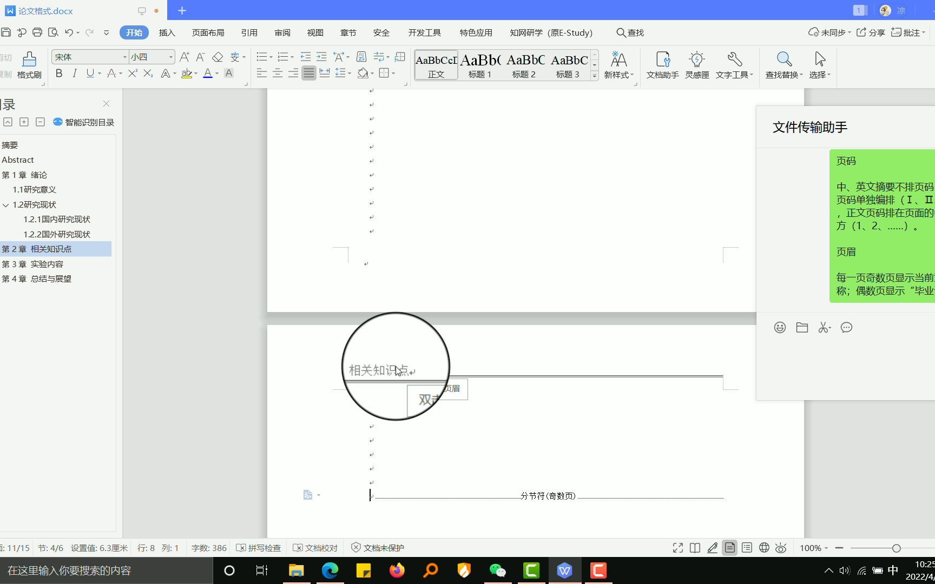
Task: Apply the 标题 1 heading style
Action: click(480, 65)
